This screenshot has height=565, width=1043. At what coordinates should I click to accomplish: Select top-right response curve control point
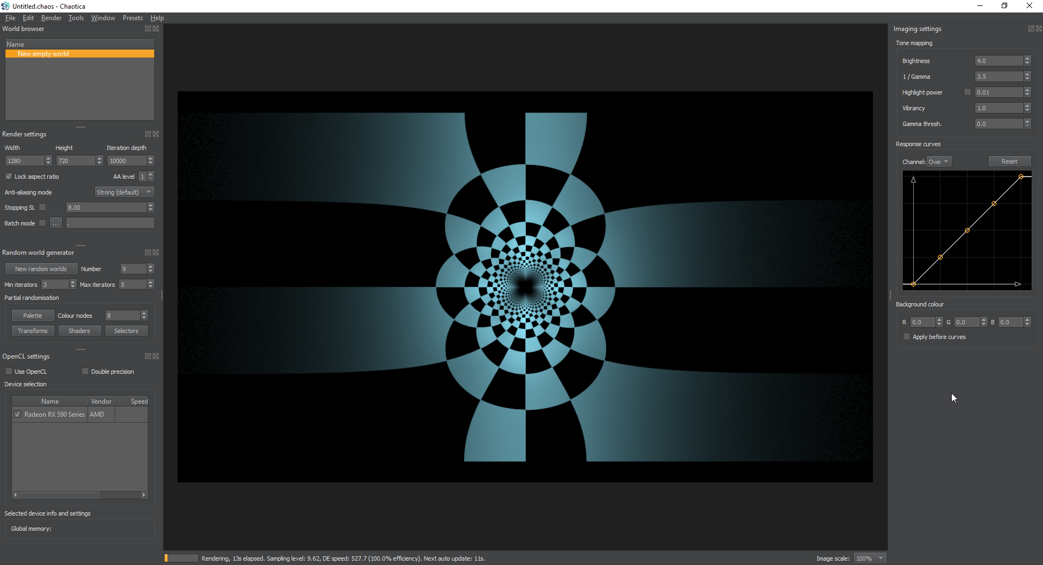(x=1021, y=177)
